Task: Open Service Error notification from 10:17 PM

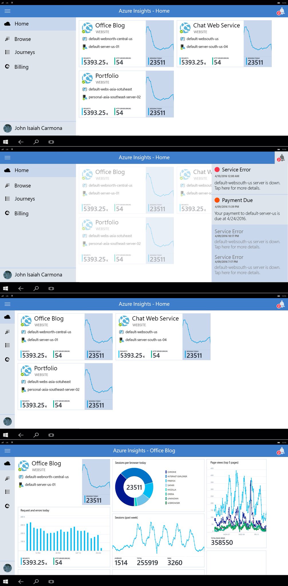Action: coord(247,239)
